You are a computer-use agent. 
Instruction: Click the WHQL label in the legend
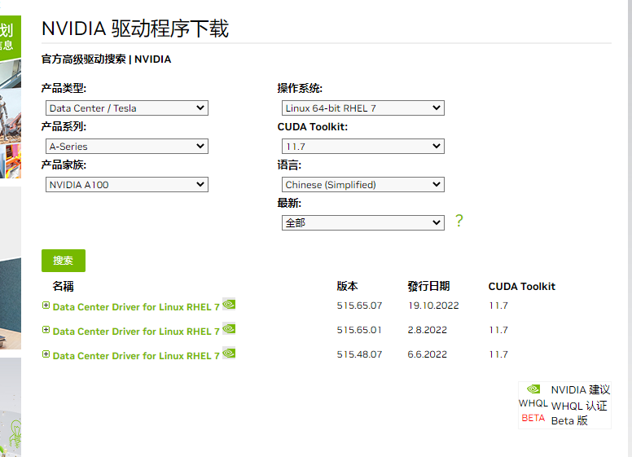point(533,403)
